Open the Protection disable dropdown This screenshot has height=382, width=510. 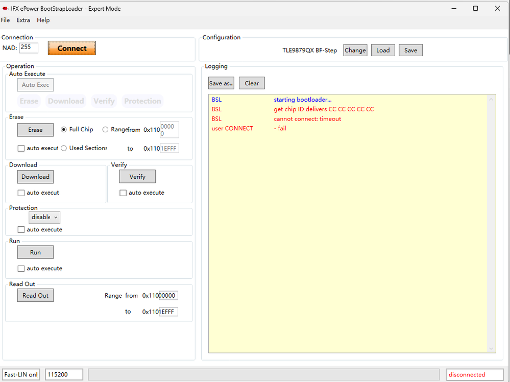pos(44,217)
